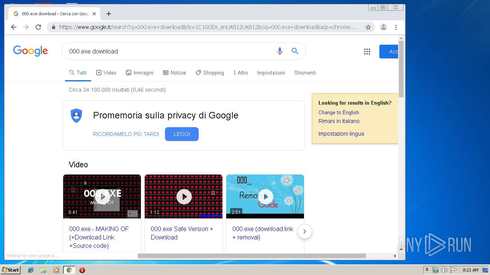Click the LEGGI button
490x275 pixels.
pyautogui.click(x=182, y=134)
